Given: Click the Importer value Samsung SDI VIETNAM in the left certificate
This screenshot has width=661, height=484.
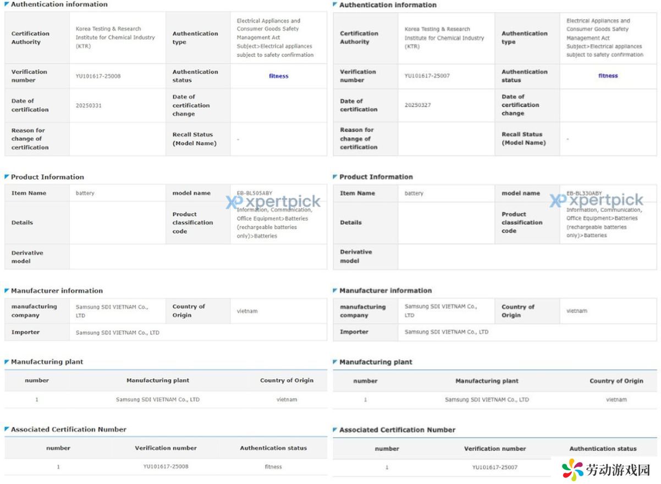Looking at the screenshot, I should [118, 333].
